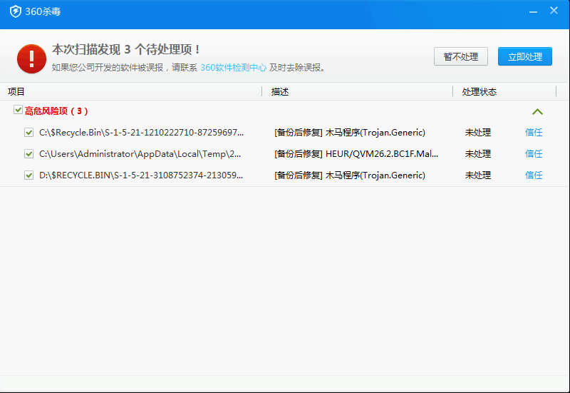Click the 描述 column header
570x393 pixels.
[x=280, y=92]
